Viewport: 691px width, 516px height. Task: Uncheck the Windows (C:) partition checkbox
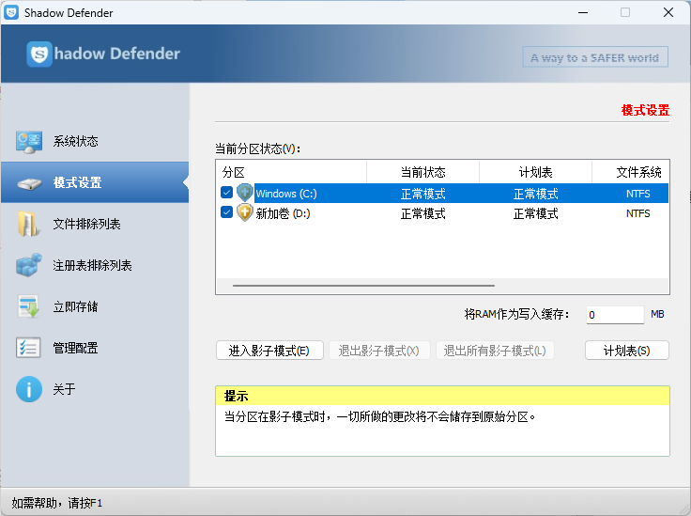[x=227, y=193]
